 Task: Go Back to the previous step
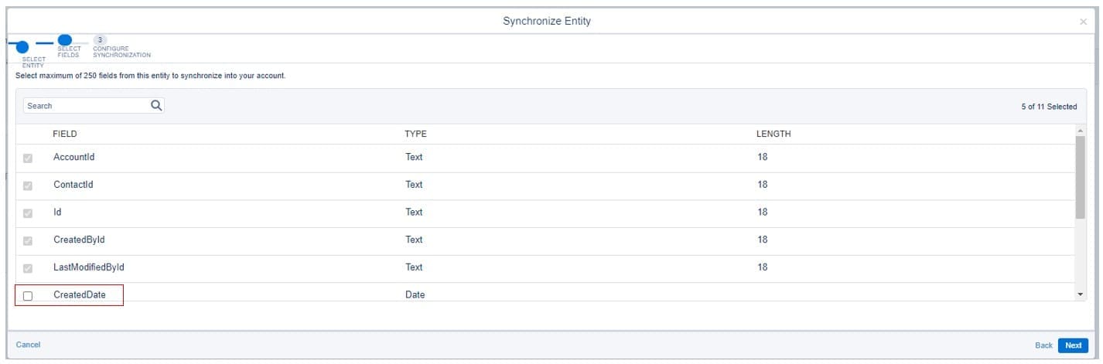(x=1043, y=345)
